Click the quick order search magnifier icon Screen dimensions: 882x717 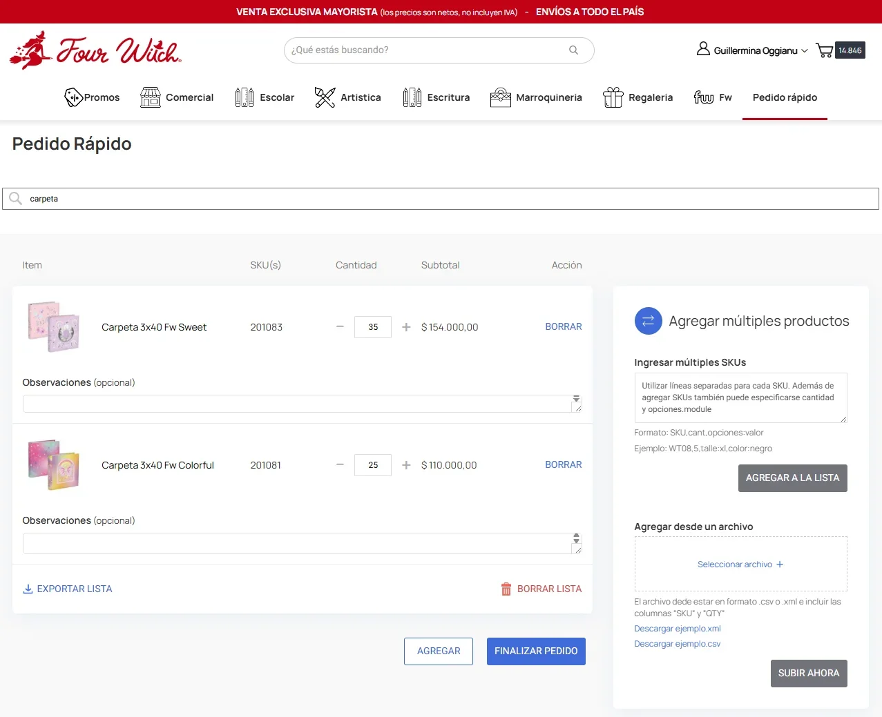click(x=15, y=199)
